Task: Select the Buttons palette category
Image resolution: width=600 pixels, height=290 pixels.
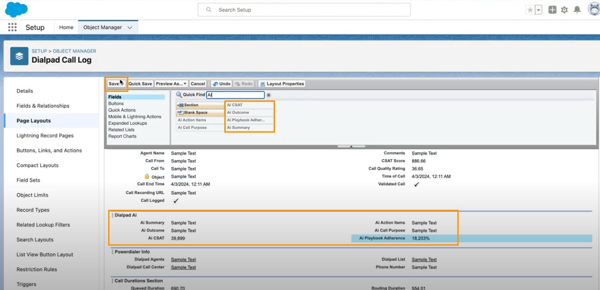Action: 116,104
